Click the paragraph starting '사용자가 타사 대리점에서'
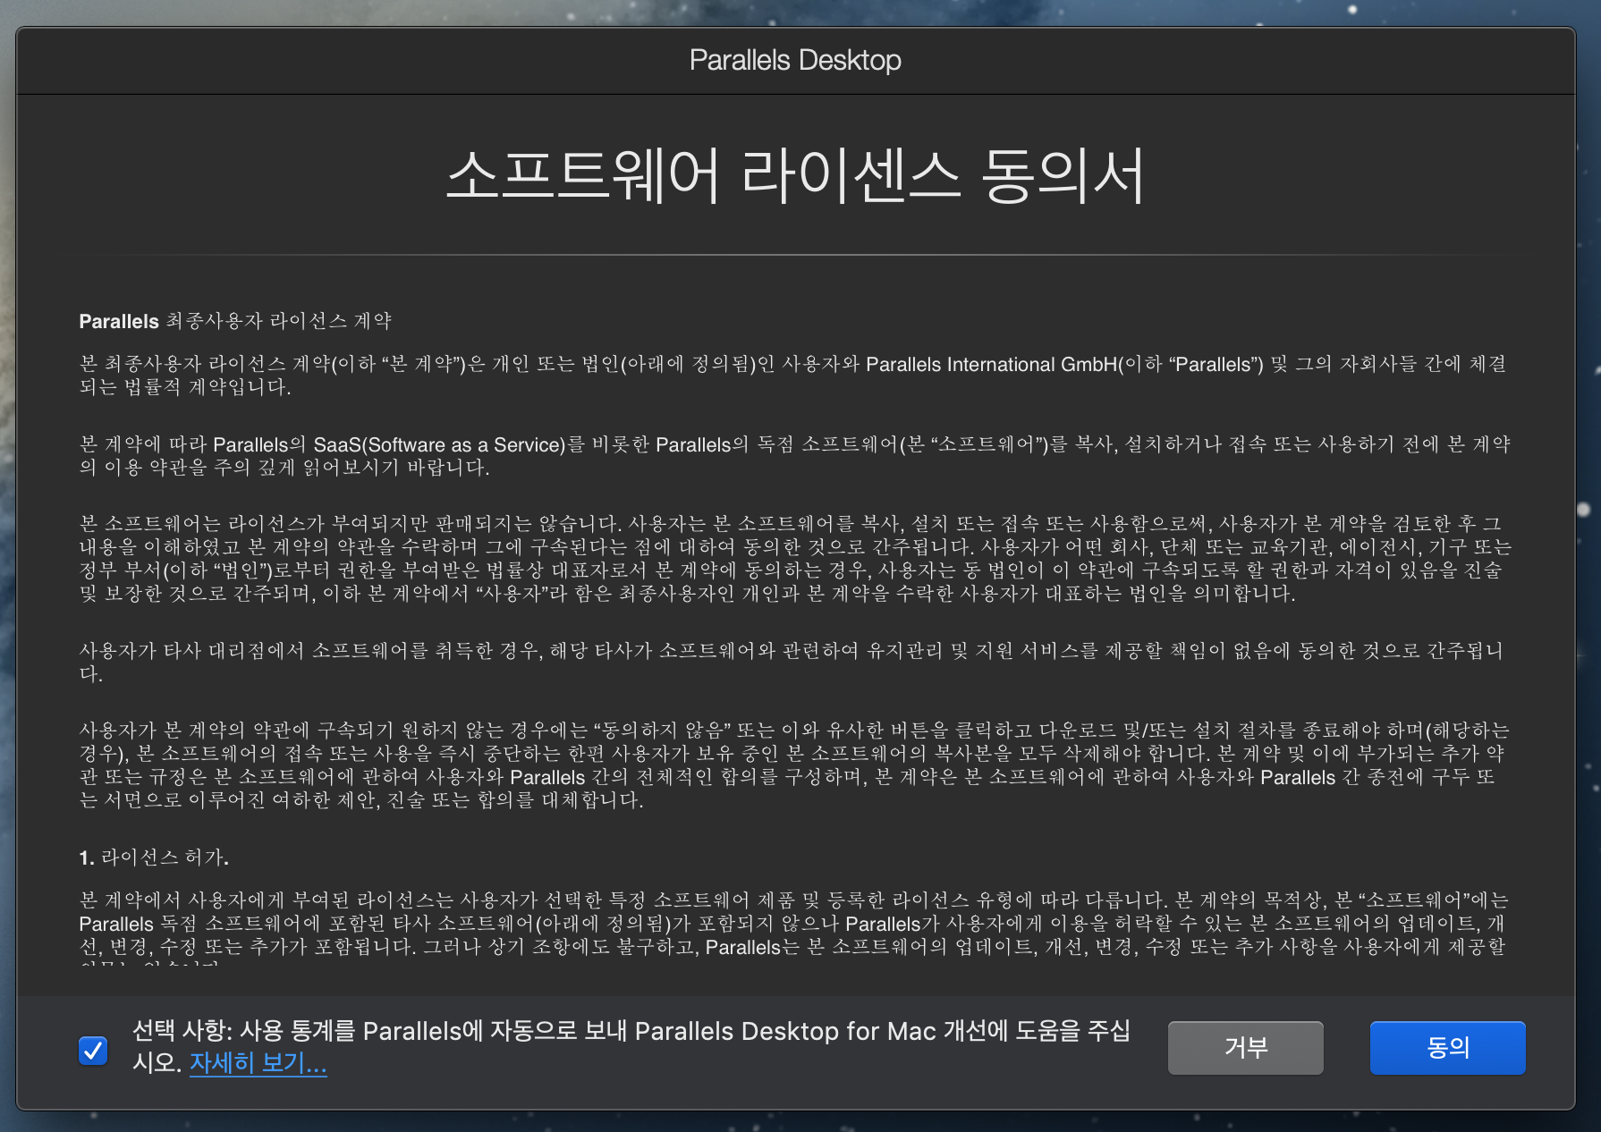The image size is (1601, 1132). pos(792,662)
